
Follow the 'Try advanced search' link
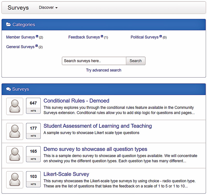[104, 70]
